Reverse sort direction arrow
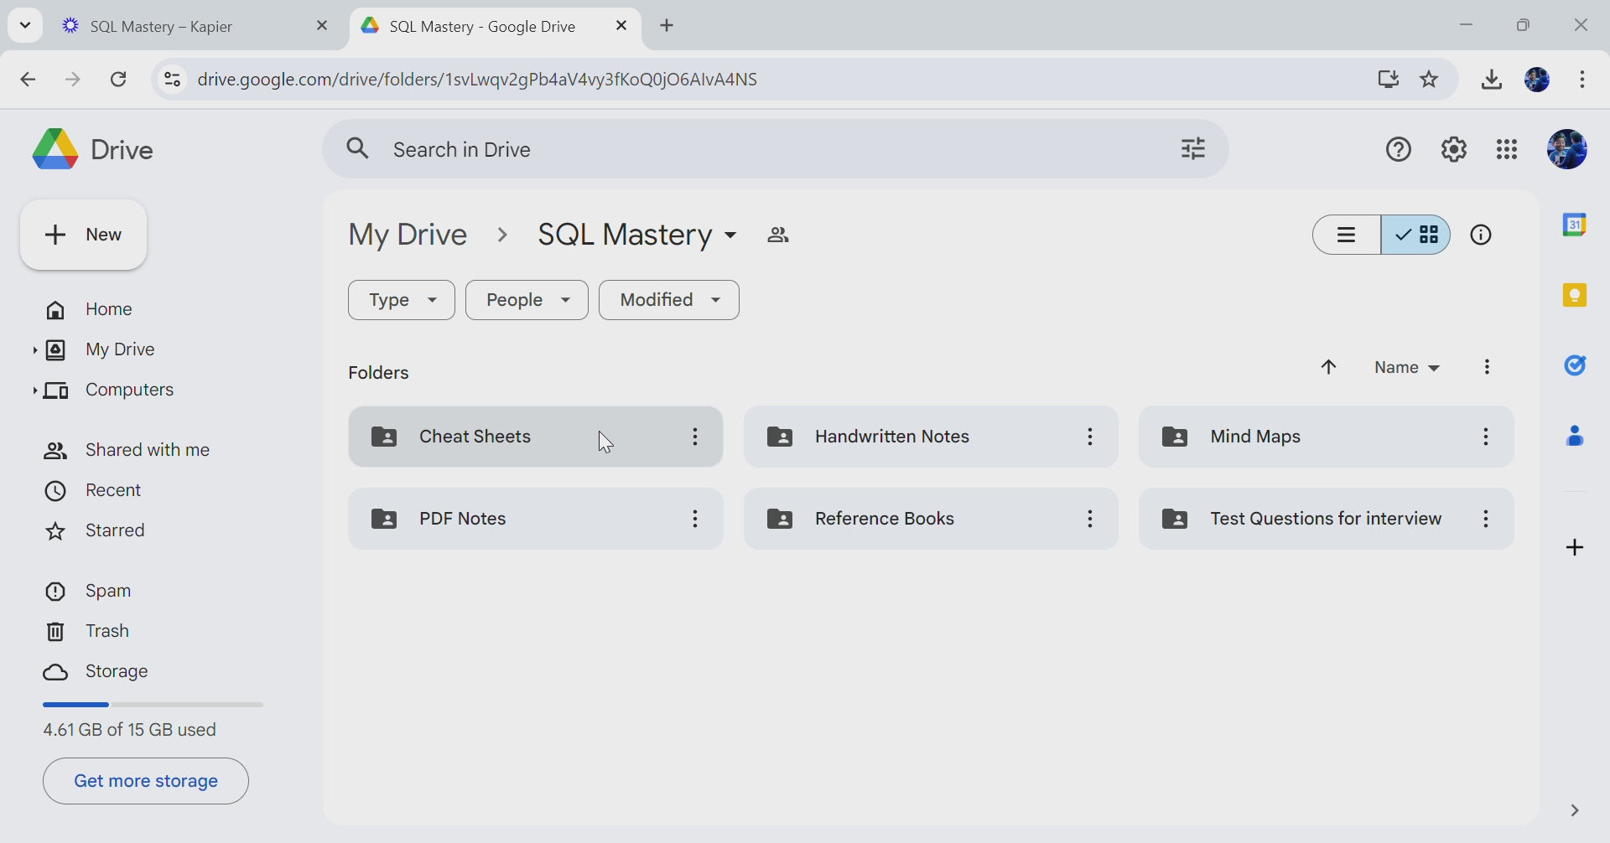 tap(1328, 368)
